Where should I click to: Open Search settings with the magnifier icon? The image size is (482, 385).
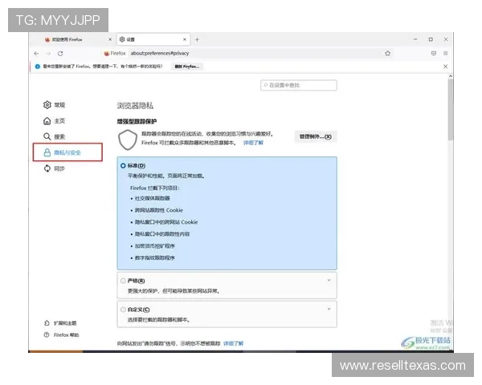54,136
